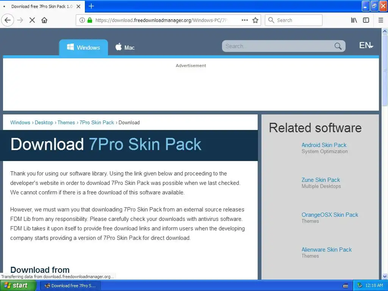This screenshot has height=291, width=388.
Task: Click the taskbar keyboard tray icon
Action: coord(346,286)
